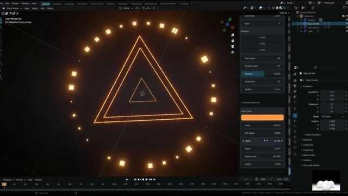The width and height of the screenshot is (348, 196).
Task: Click the highlighted Random slider
Action: [x=262, y=74]
